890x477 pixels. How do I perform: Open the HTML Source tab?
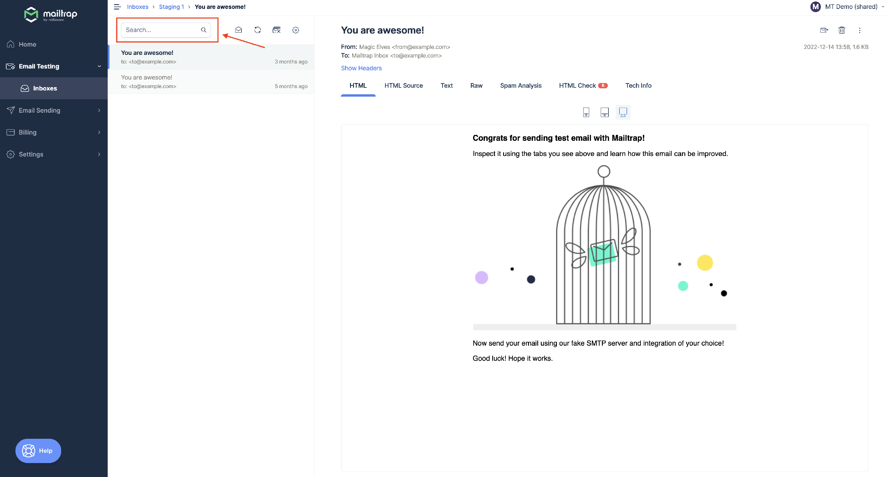[x=404, y=86]
